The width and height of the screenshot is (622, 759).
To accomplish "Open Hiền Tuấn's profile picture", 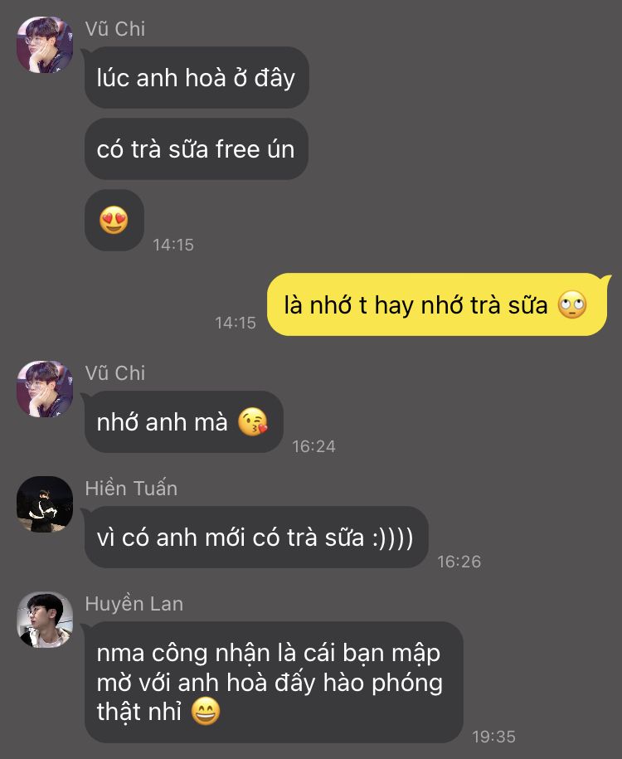I will [x=45, y=504].
